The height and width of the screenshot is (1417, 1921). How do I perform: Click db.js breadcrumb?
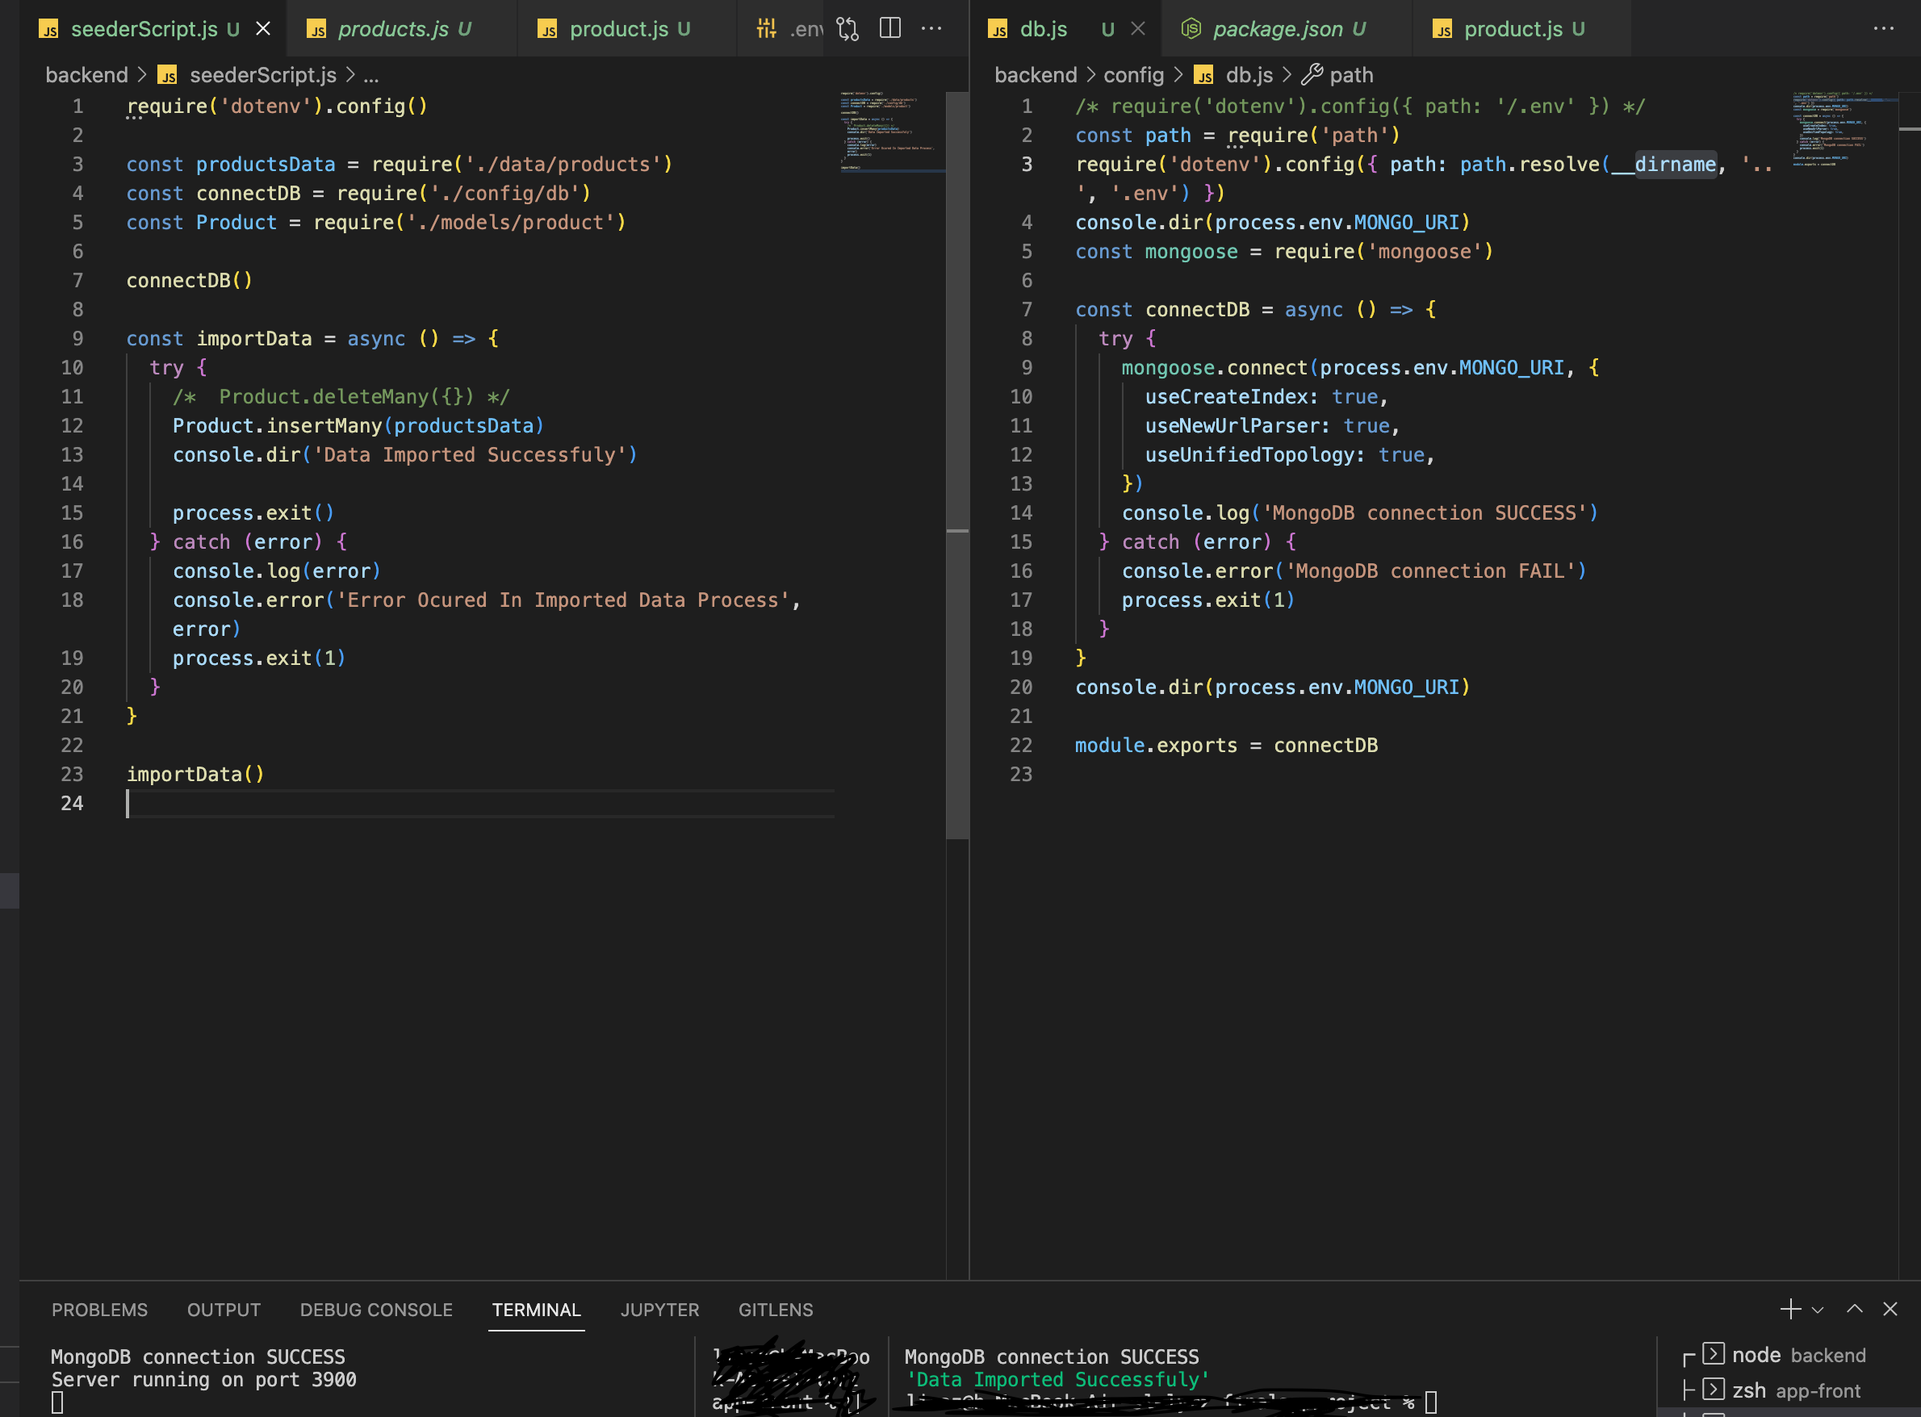pyautogui.click(x=1249, y=76)
